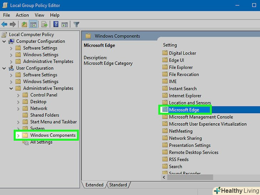The height and width of the screenshot is (195, 260).
Task: Click the Filter funnel toolbar icon
Action: point(76,25)
